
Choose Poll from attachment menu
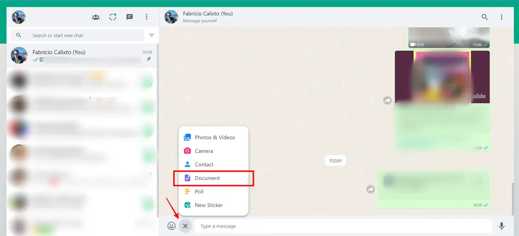[213, 191]
